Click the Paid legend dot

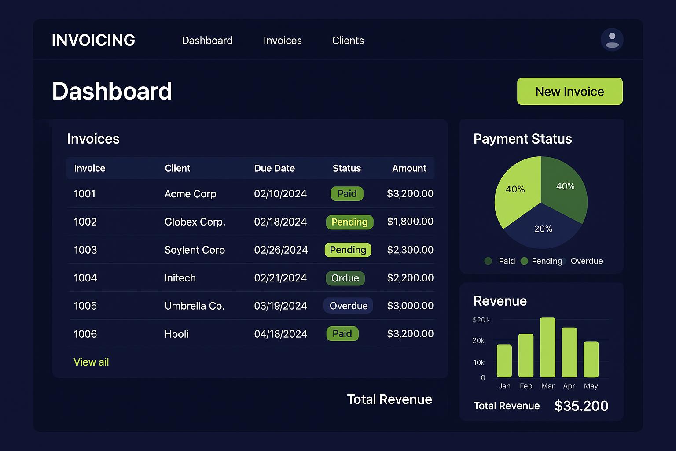pos(488,261)
